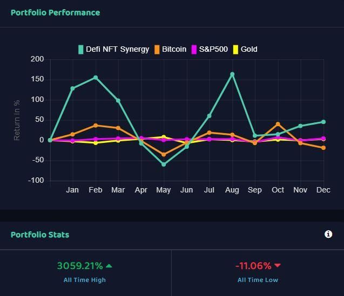Image resolution: width=344 pixels, height=296 pixels.
Task: Click the red down arrow beside -11.06%
Action: point(278,266)
